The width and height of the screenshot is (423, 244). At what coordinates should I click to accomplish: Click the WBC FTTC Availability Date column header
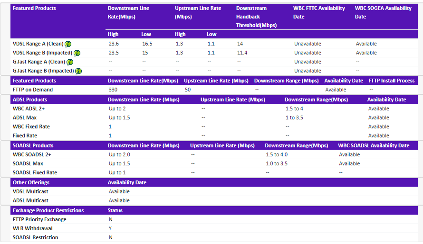319,12
